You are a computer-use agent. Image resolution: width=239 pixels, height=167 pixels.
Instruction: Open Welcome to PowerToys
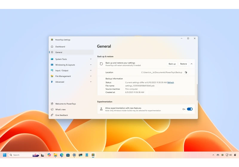click(x=71, y=104)
